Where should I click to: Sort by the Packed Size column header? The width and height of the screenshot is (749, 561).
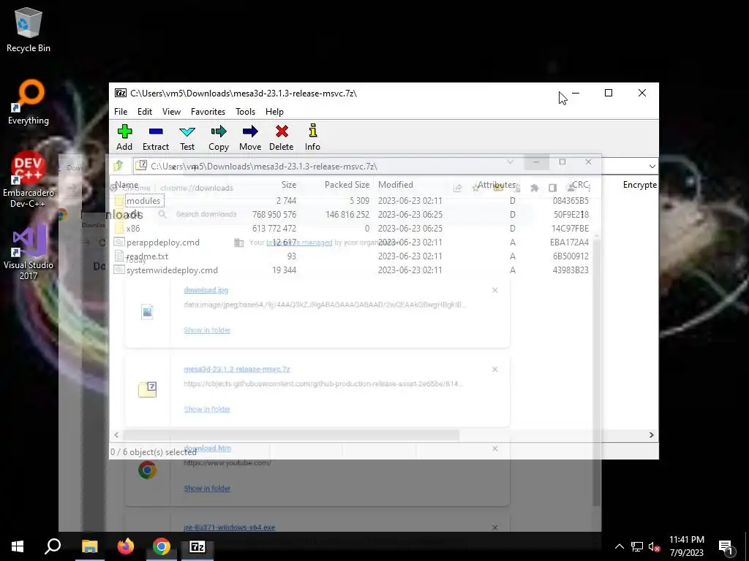coord(347,185)
